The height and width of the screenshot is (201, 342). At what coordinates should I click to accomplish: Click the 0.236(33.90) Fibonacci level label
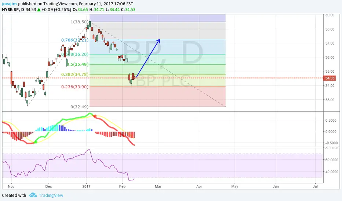click(x=75, y=87)
